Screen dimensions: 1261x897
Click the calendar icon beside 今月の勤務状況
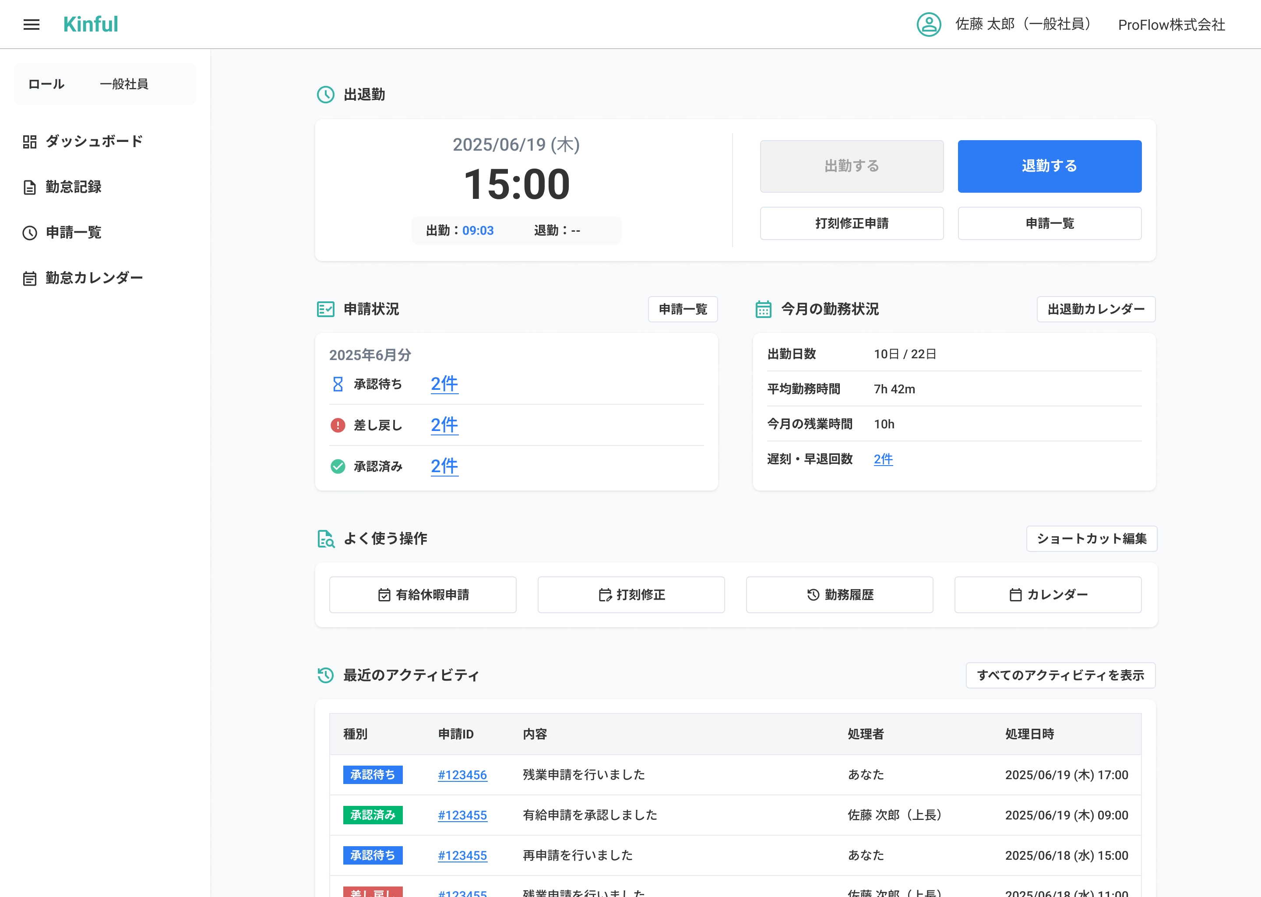764,309
